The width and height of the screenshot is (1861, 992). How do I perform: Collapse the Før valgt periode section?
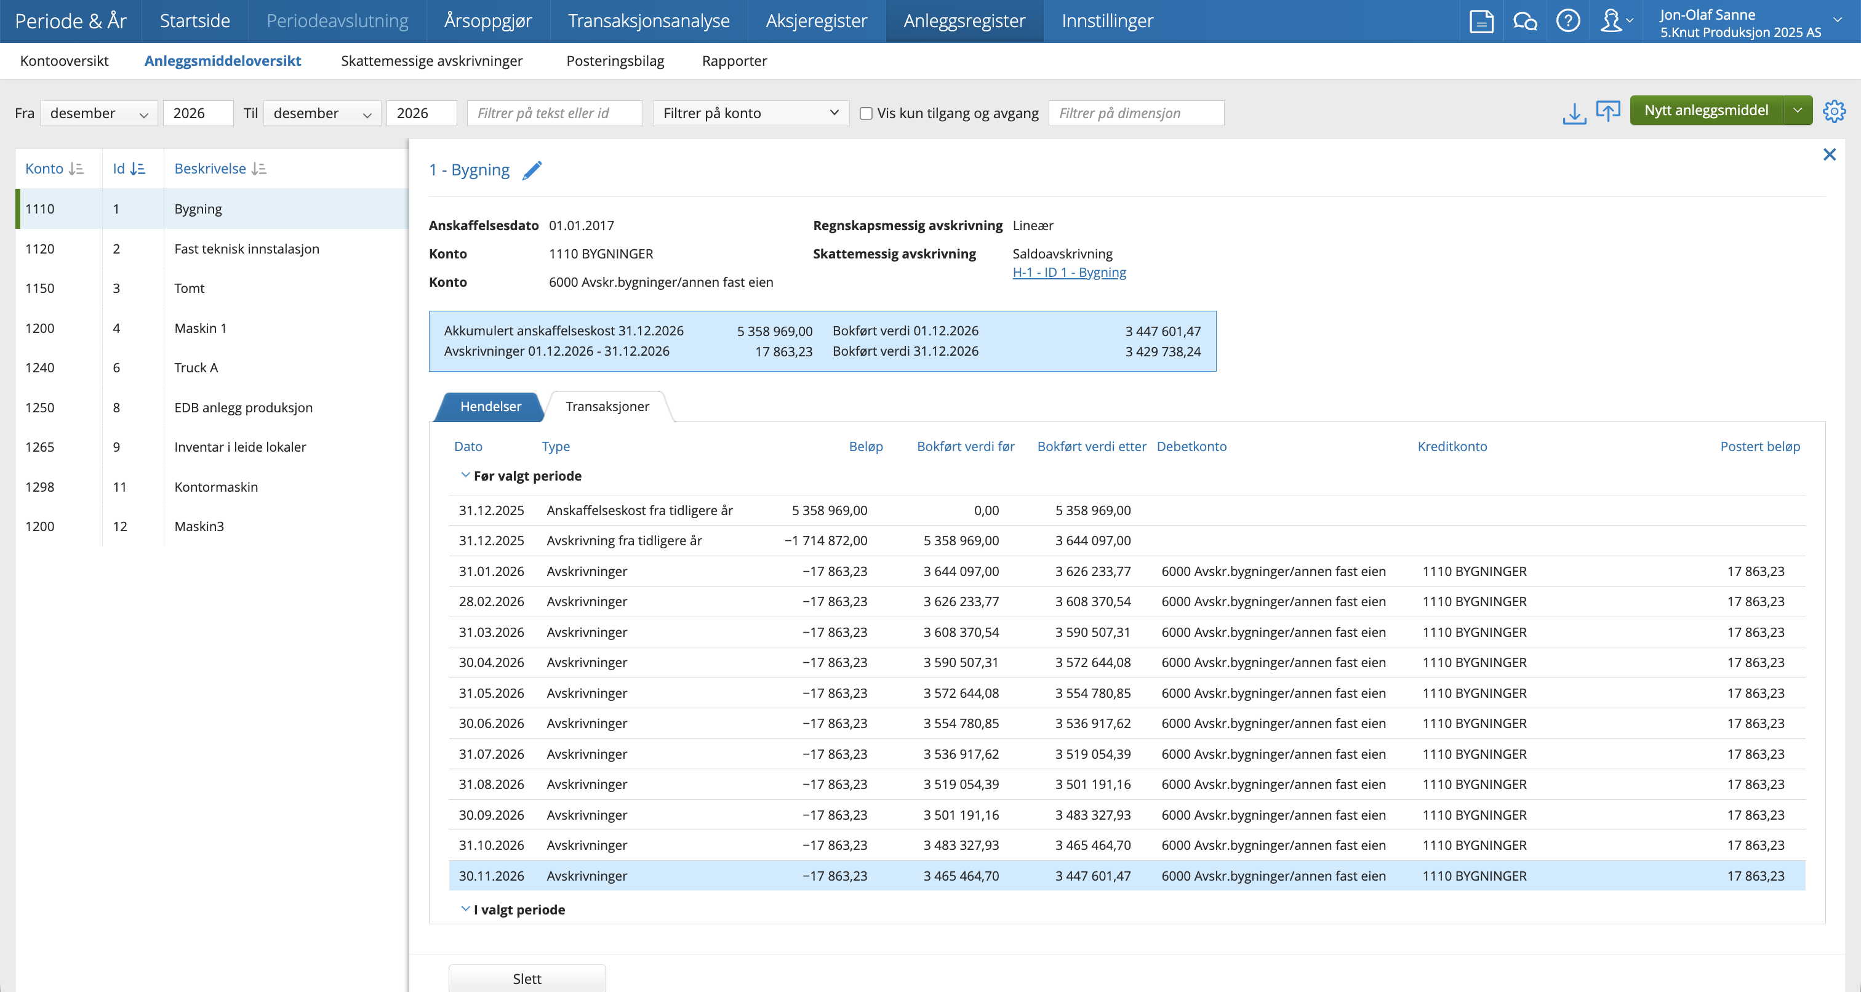pyautogui.click(x=465, y=476)
